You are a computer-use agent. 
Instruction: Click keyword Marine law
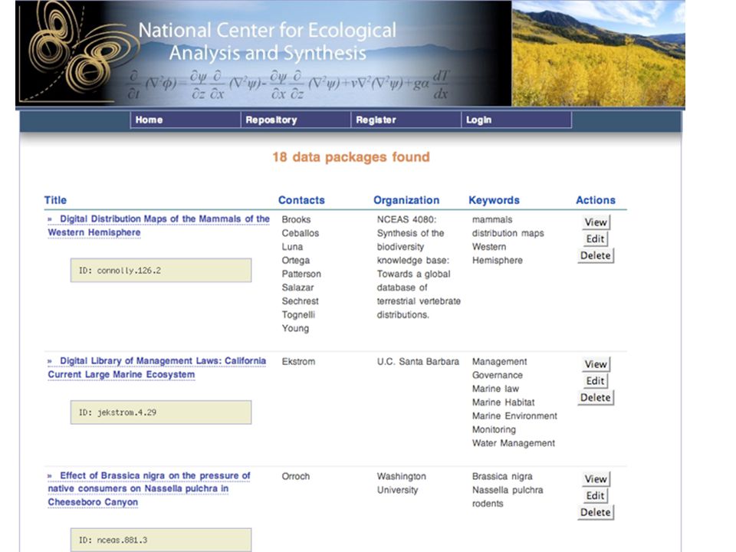click(x=496, y=389)
